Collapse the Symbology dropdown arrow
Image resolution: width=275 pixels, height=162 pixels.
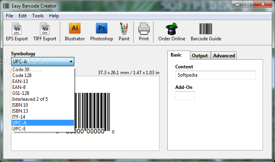pyautogui.click(x=71, y=62)
